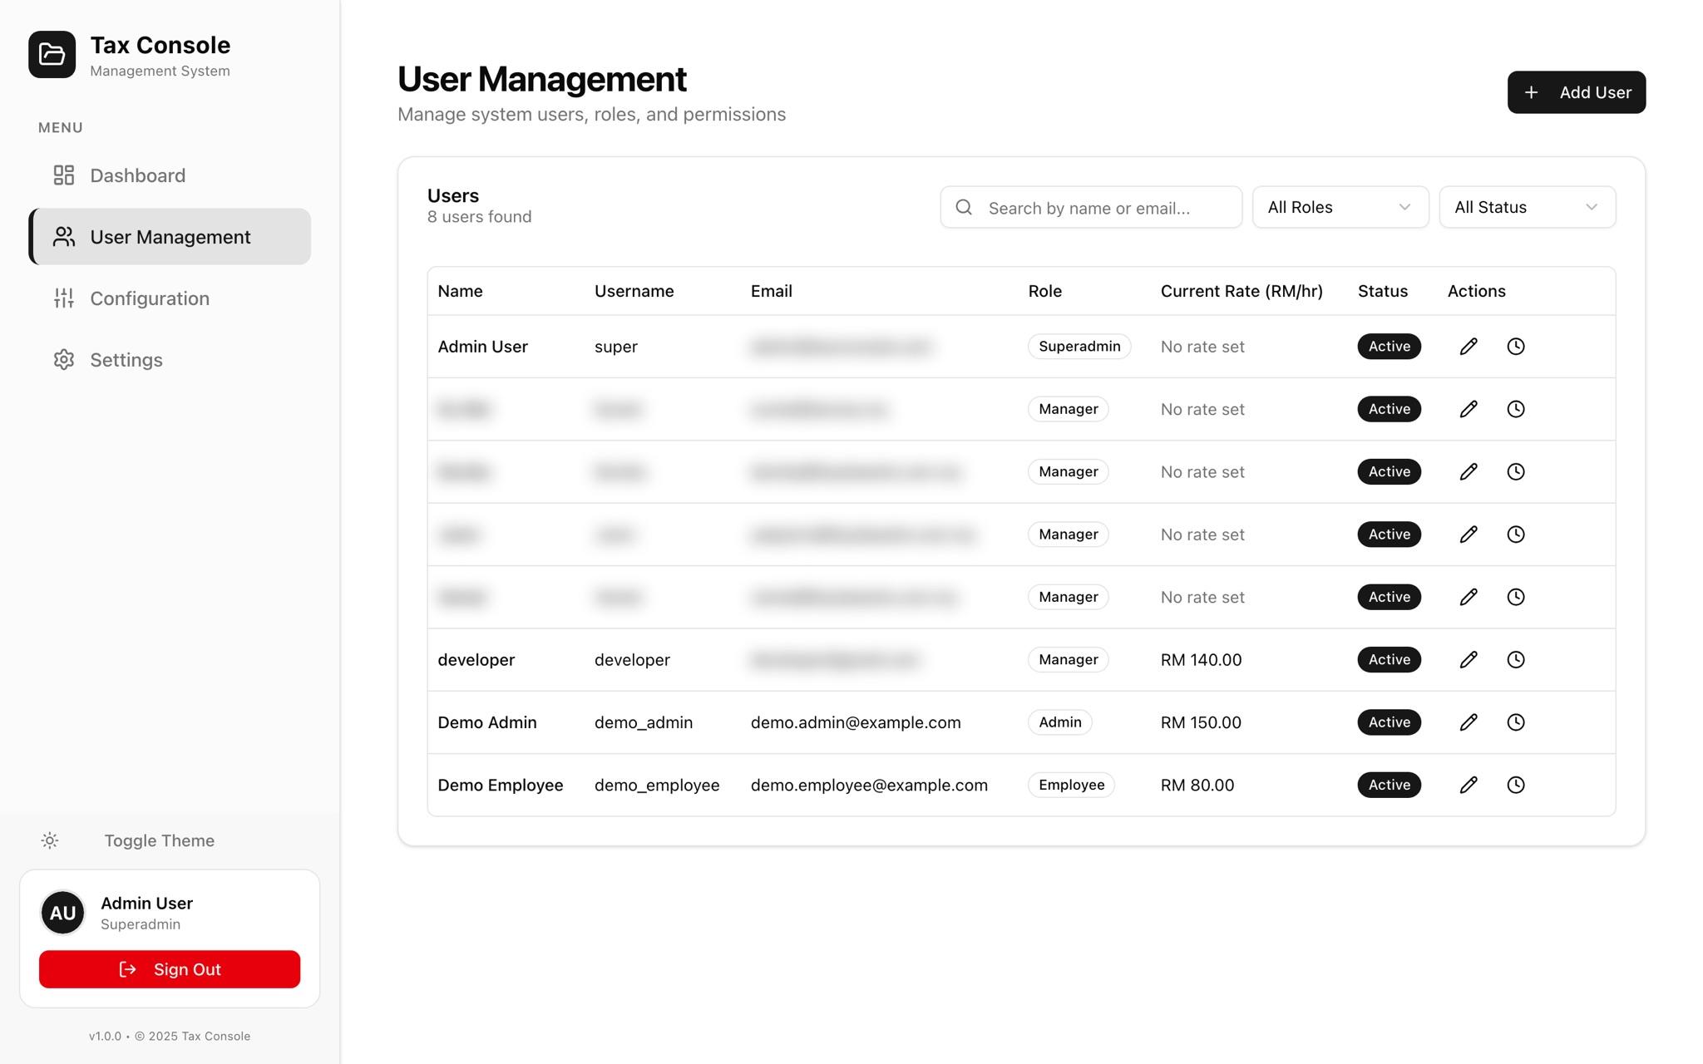
Task: Edit the Demo Employee user
Action: [x=1469, y=785]
